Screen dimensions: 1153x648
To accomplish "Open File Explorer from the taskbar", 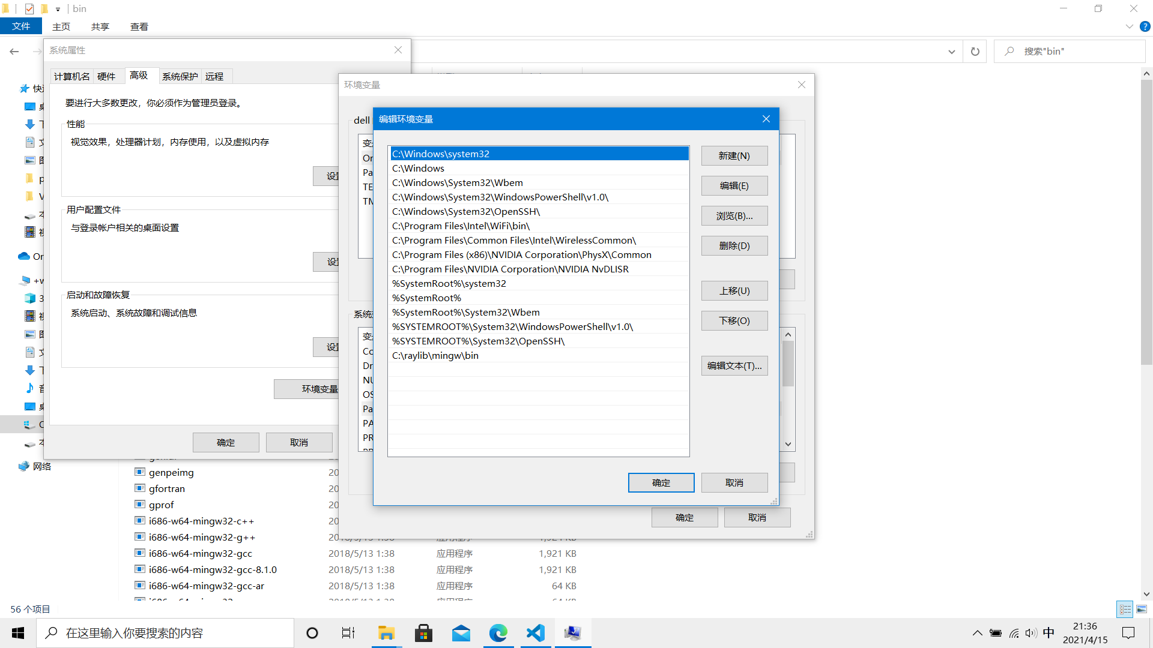I will [386, 633].
